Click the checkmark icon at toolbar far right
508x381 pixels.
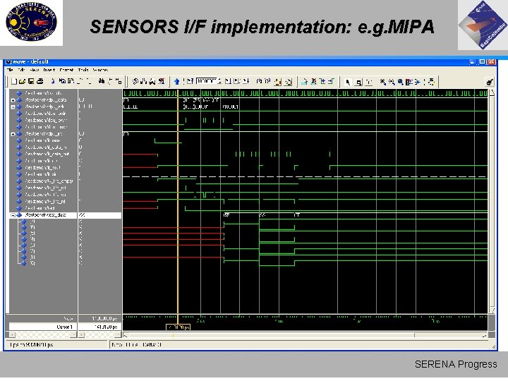(x=490, y=83)
